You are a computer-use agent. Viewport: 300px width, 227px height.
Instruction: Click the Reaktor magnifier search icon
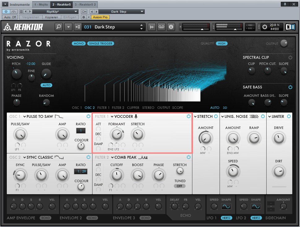59,27
